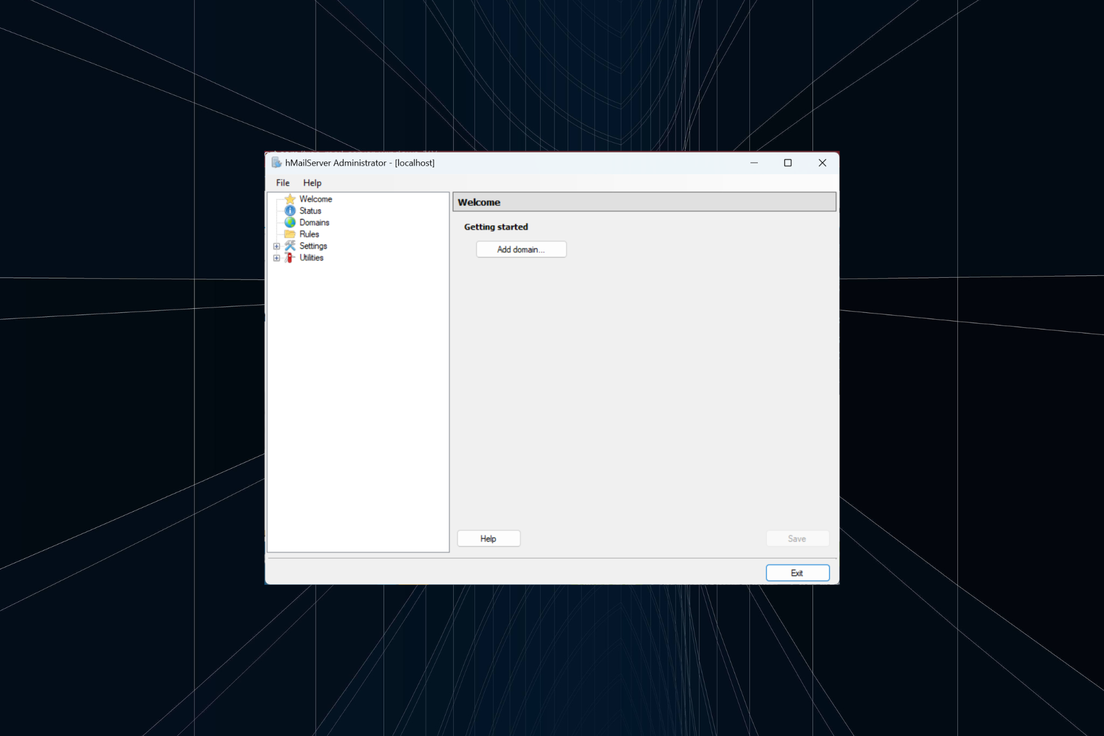Select the Status tree item label
Image resolution: width=1104 pixels, height=736 pixels.
310,211
